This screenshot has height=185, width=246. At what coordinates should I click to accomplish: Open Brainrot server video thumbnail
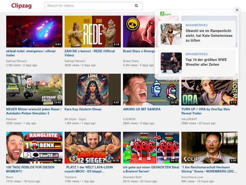[x=151, y=147]
